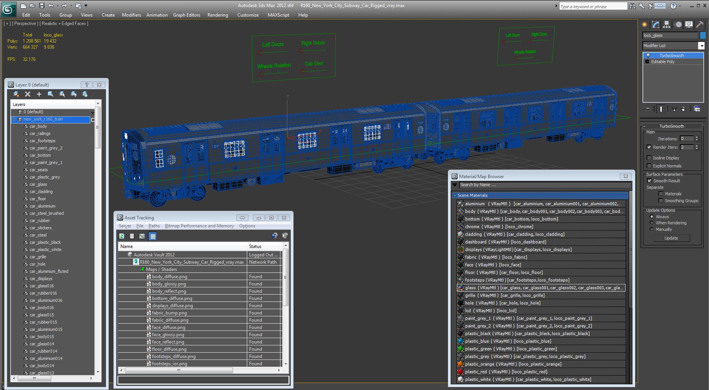
Task: Open the Create command panel tab
Action: (644, 25)
